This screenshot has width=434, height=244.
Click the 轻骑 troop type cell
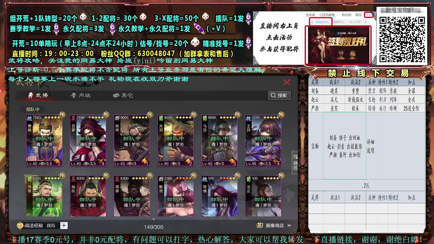(372, 108)
